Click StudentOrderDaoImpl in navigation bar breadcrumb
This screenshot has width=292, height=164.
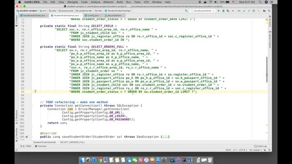[x=118, y=11]
